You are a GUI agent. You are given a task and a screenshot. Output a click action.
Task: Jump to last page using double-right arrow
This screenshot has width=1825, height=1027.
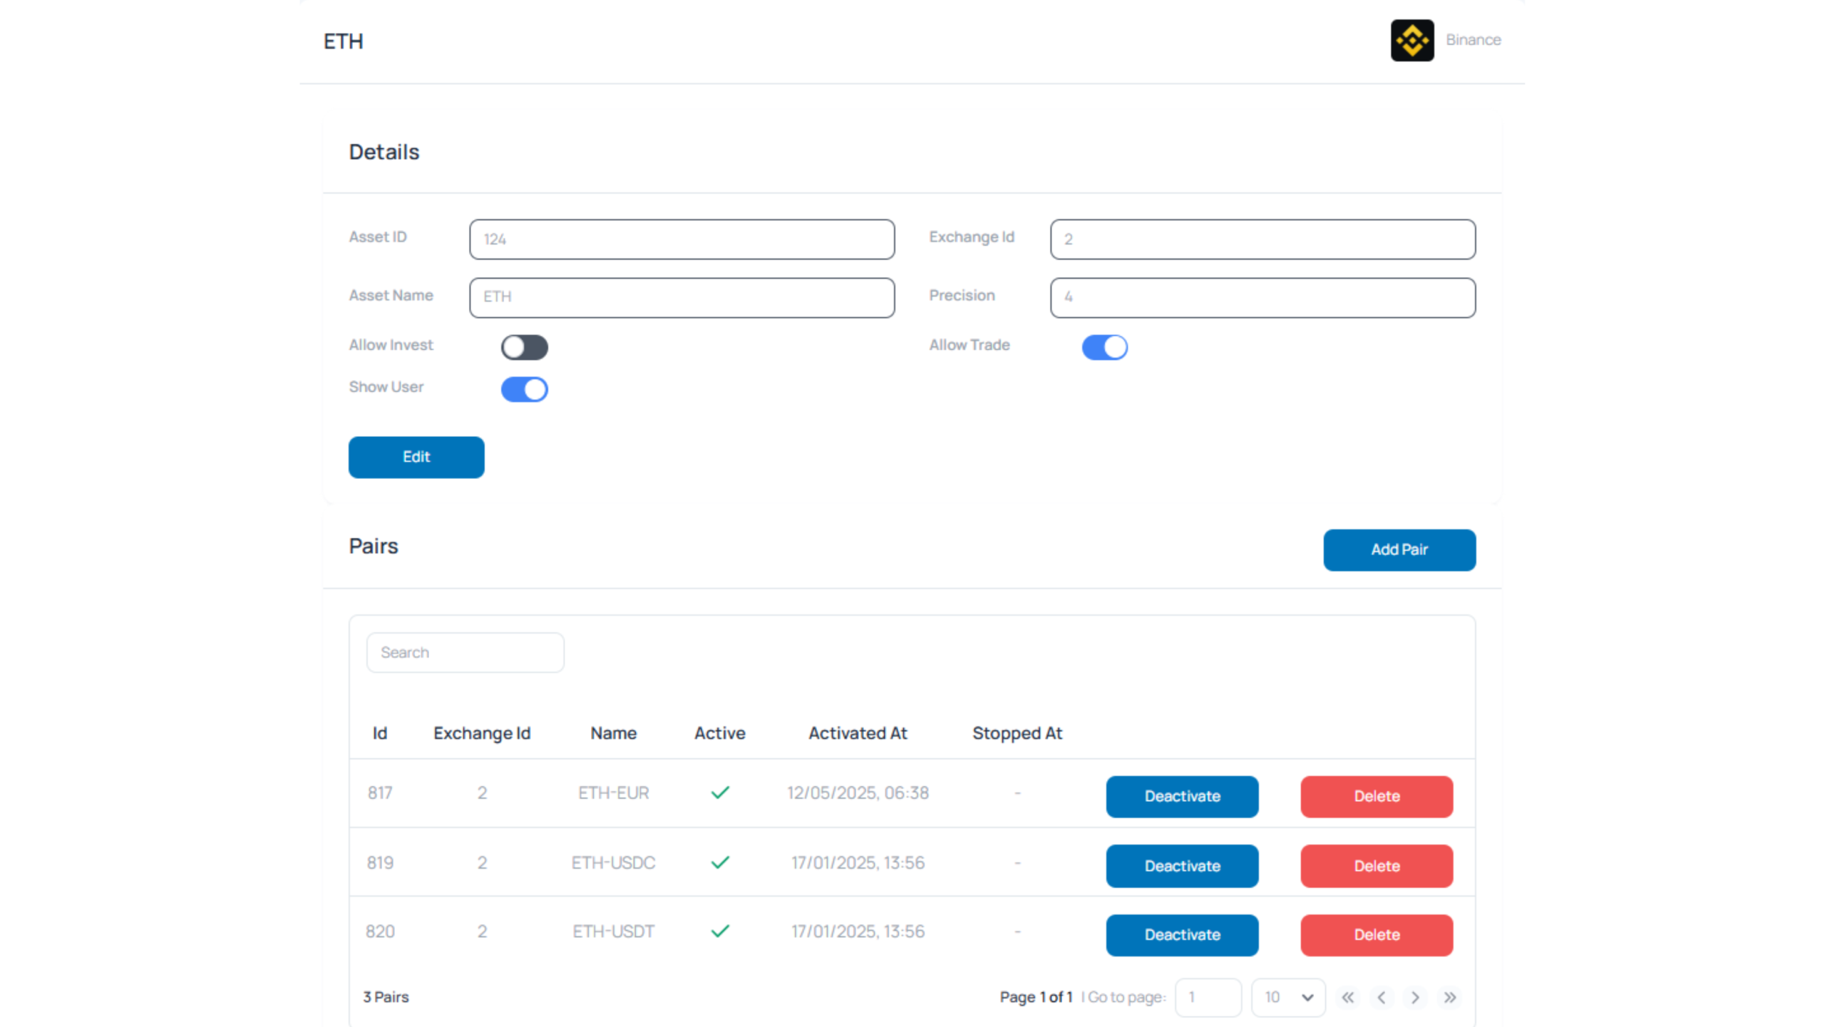(x=1449, y=997)
